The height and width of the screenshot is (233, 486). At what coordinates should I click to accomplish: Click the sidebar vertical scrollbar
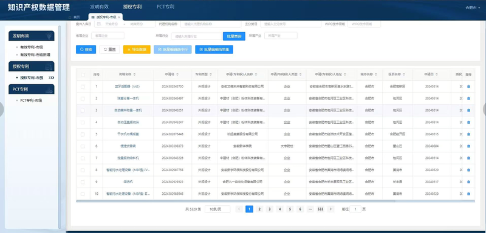(60, 127)
